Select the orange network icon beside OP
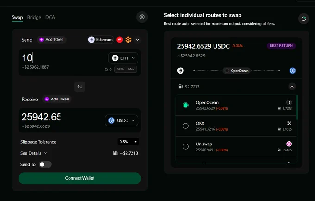 pyautogui.click(x=128, y=39)
